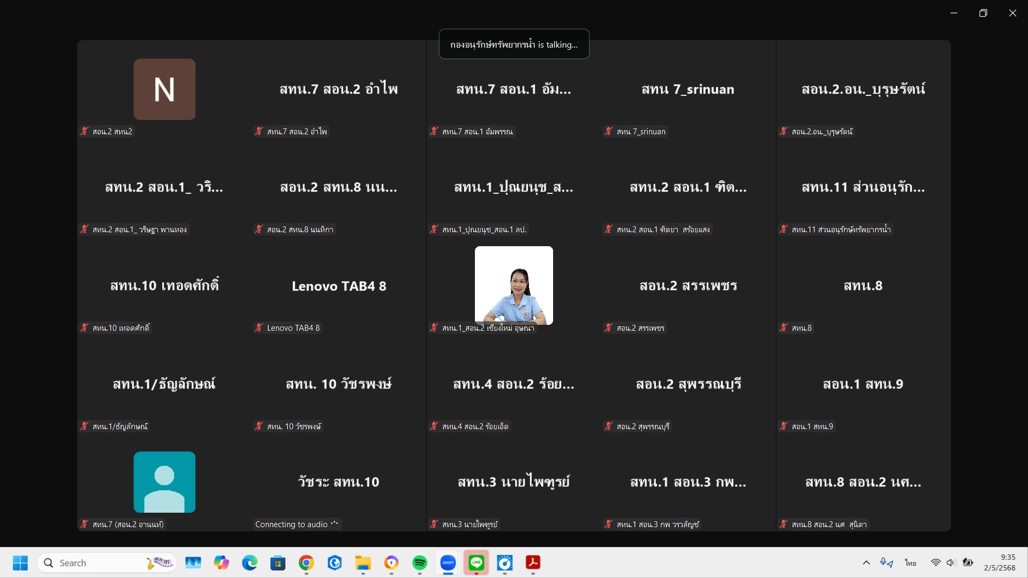1028x578 pixels.
Task: Open Spotify from the taskbar
Action: pos(420,563)
